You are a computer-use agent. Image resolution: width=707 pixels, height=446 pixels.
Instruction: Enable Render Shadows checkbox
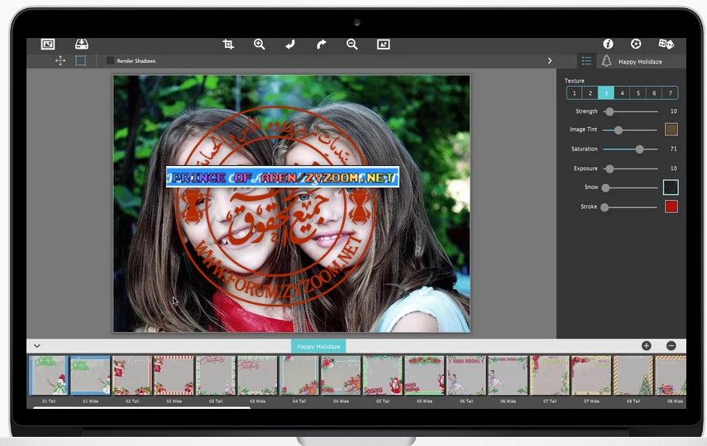click(x=110, y=60)
